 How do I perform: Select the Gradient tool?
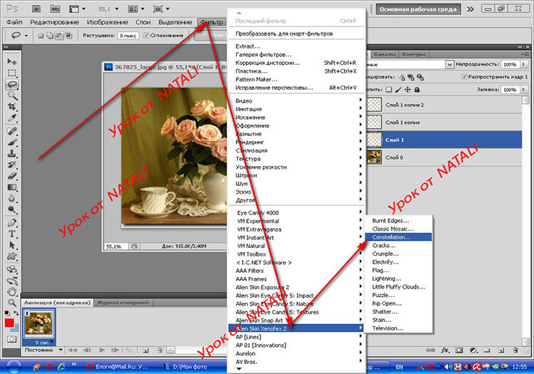(12, 187)
